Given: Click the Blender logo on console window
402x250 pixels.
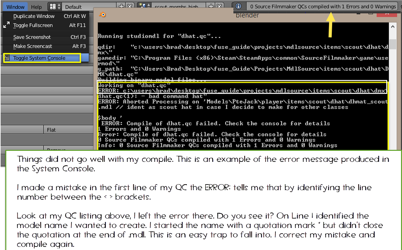Looking at the screenshot, I should click(x=103, y=15).
